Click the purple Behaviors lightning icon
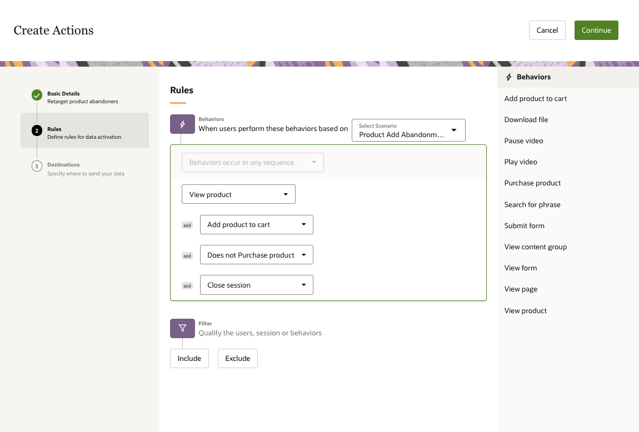The width and height of the screenshot is (639, 432). pos(182,124)
